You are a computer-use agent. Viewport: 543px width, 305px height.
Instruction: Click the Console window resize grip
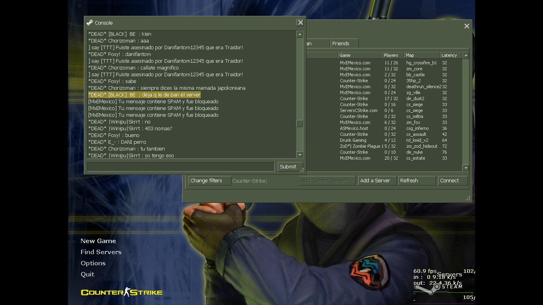tap(303, 171)
